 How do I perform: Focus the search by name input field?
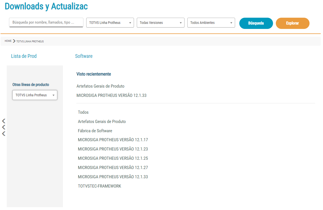[x=46, y=22]
